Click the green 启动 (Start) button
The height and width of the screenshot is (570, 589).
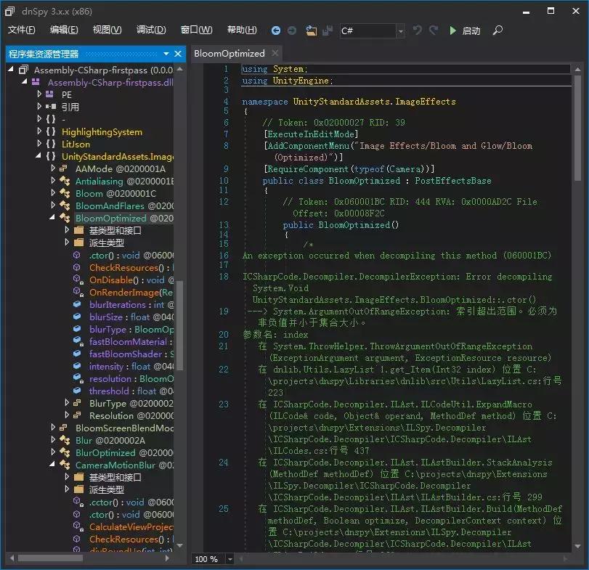[465, 30]
